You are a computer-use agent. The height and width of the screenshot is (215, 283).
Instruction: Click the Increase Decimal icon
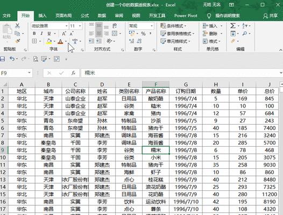point(132,41)
